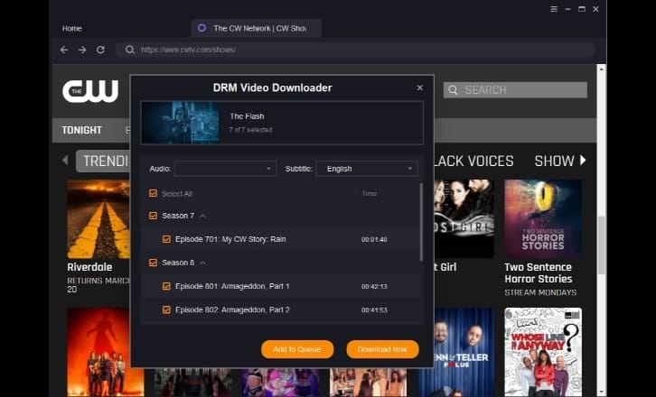
Task: Click the dialog episode list scrollbar
Action: [x=421, y=222]
